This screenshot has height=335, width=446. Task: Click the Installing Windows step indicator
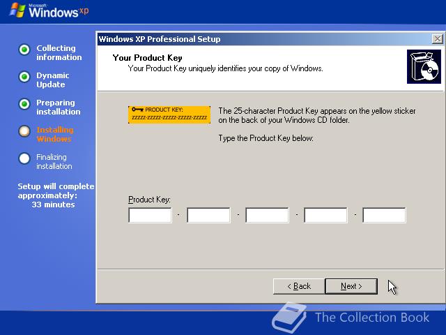24,131
